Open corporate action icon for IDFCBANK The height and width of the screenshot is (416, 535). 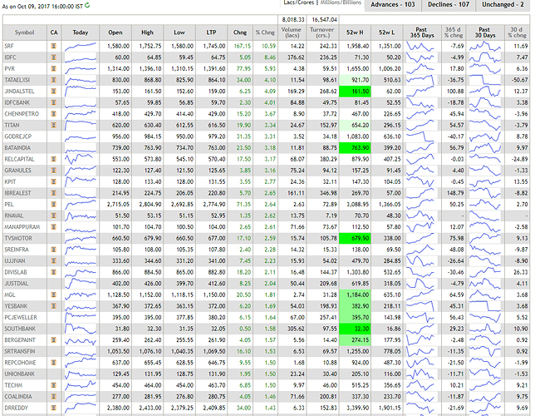point(53,102)
